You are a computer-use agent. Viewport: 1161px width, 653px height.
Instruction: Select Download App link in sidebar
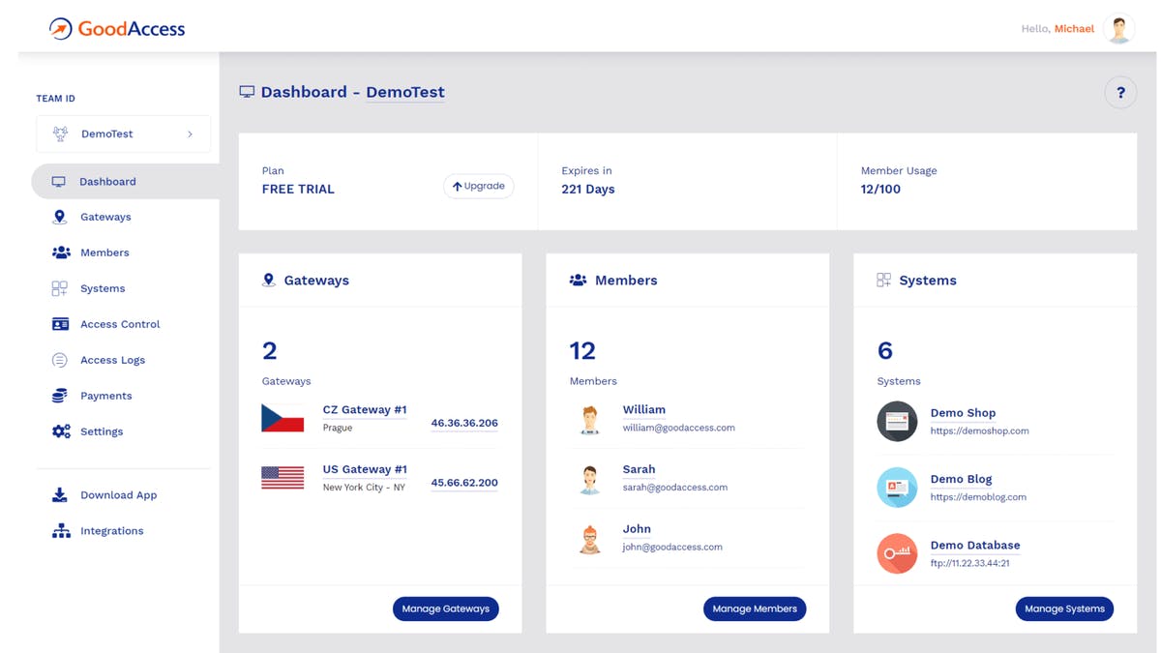click(118, 495)
